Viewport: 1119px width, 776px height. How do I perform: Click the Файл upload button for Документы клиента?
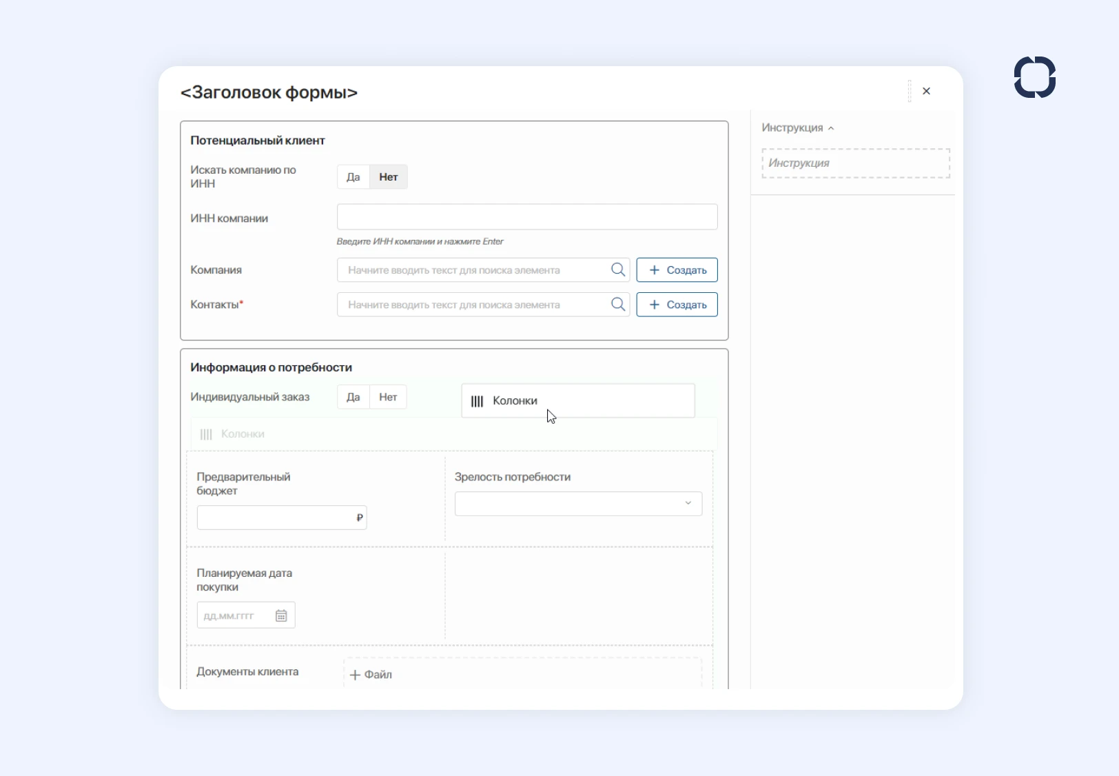(x=371, y=675)
